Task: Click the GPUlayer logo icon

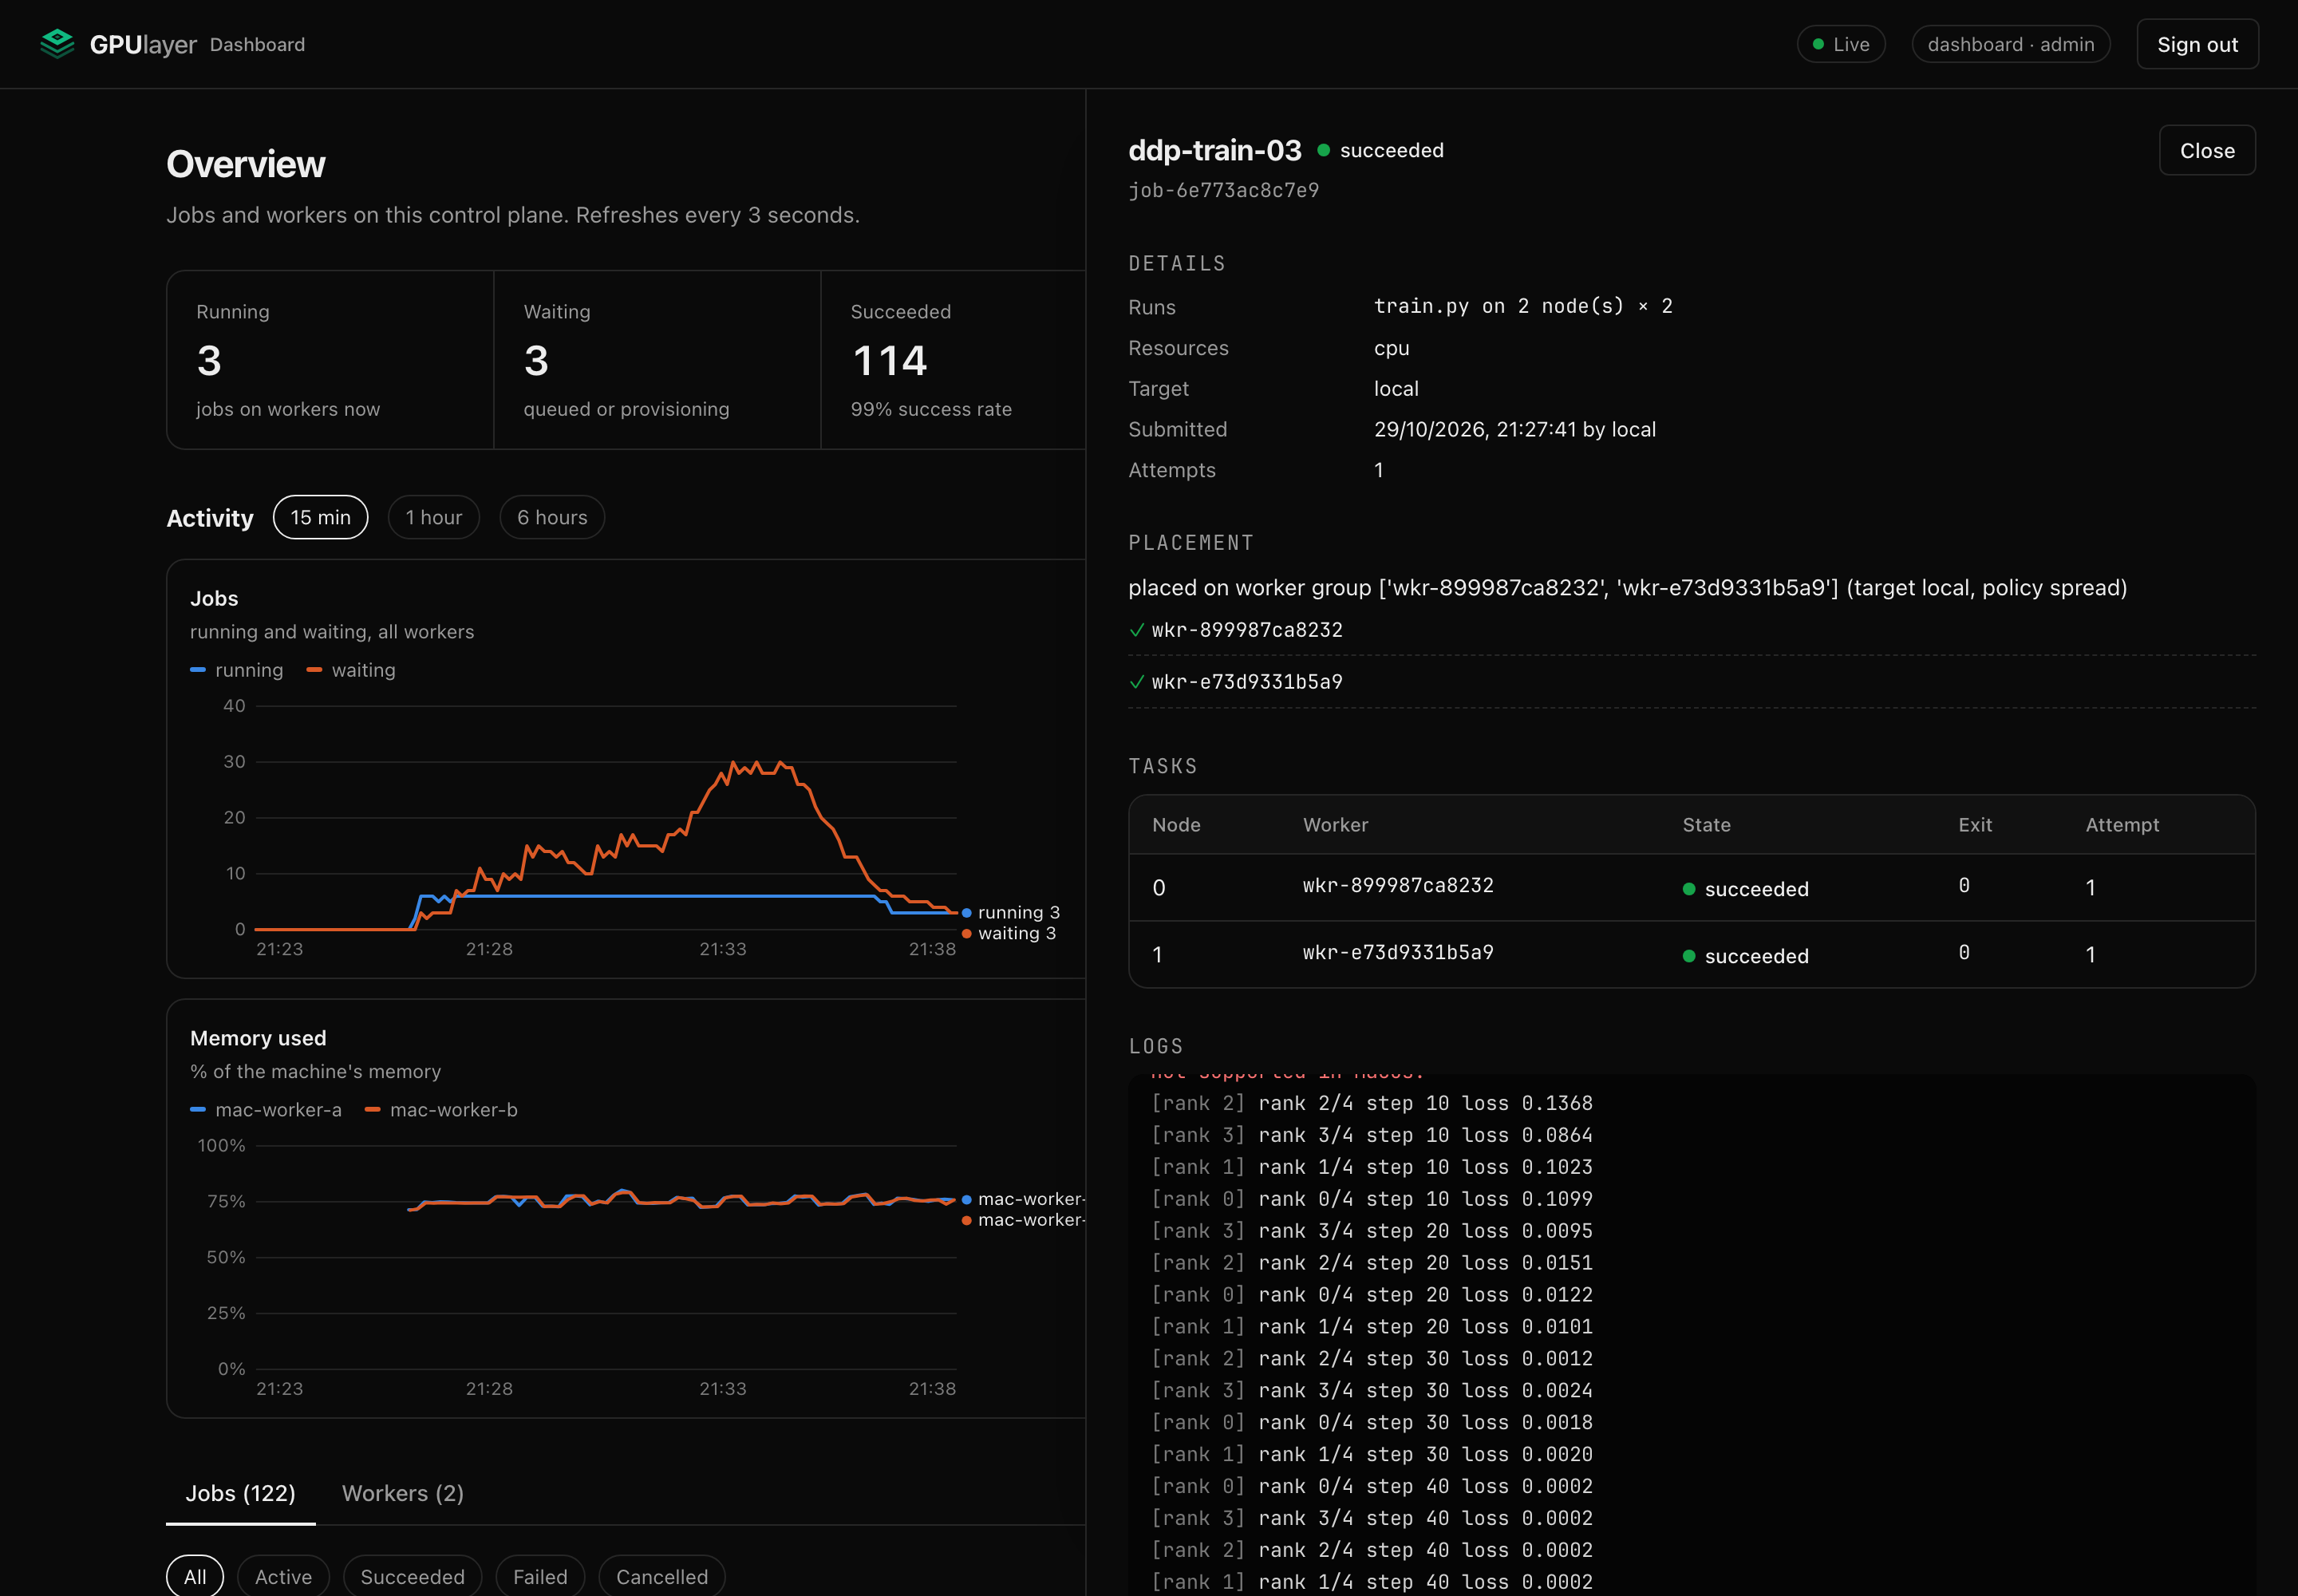Action: click(57, 44)
